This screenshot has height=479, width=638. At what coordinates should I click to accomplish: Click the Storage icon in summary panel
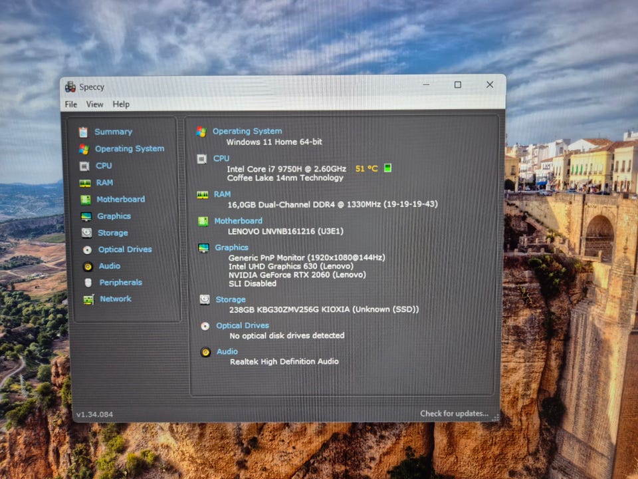205,300
